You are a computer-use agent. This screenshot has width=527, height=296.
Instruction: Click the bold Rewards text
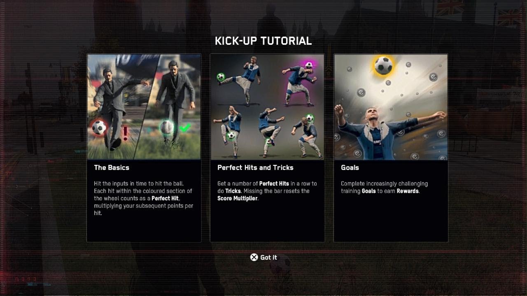coord(408,191)
